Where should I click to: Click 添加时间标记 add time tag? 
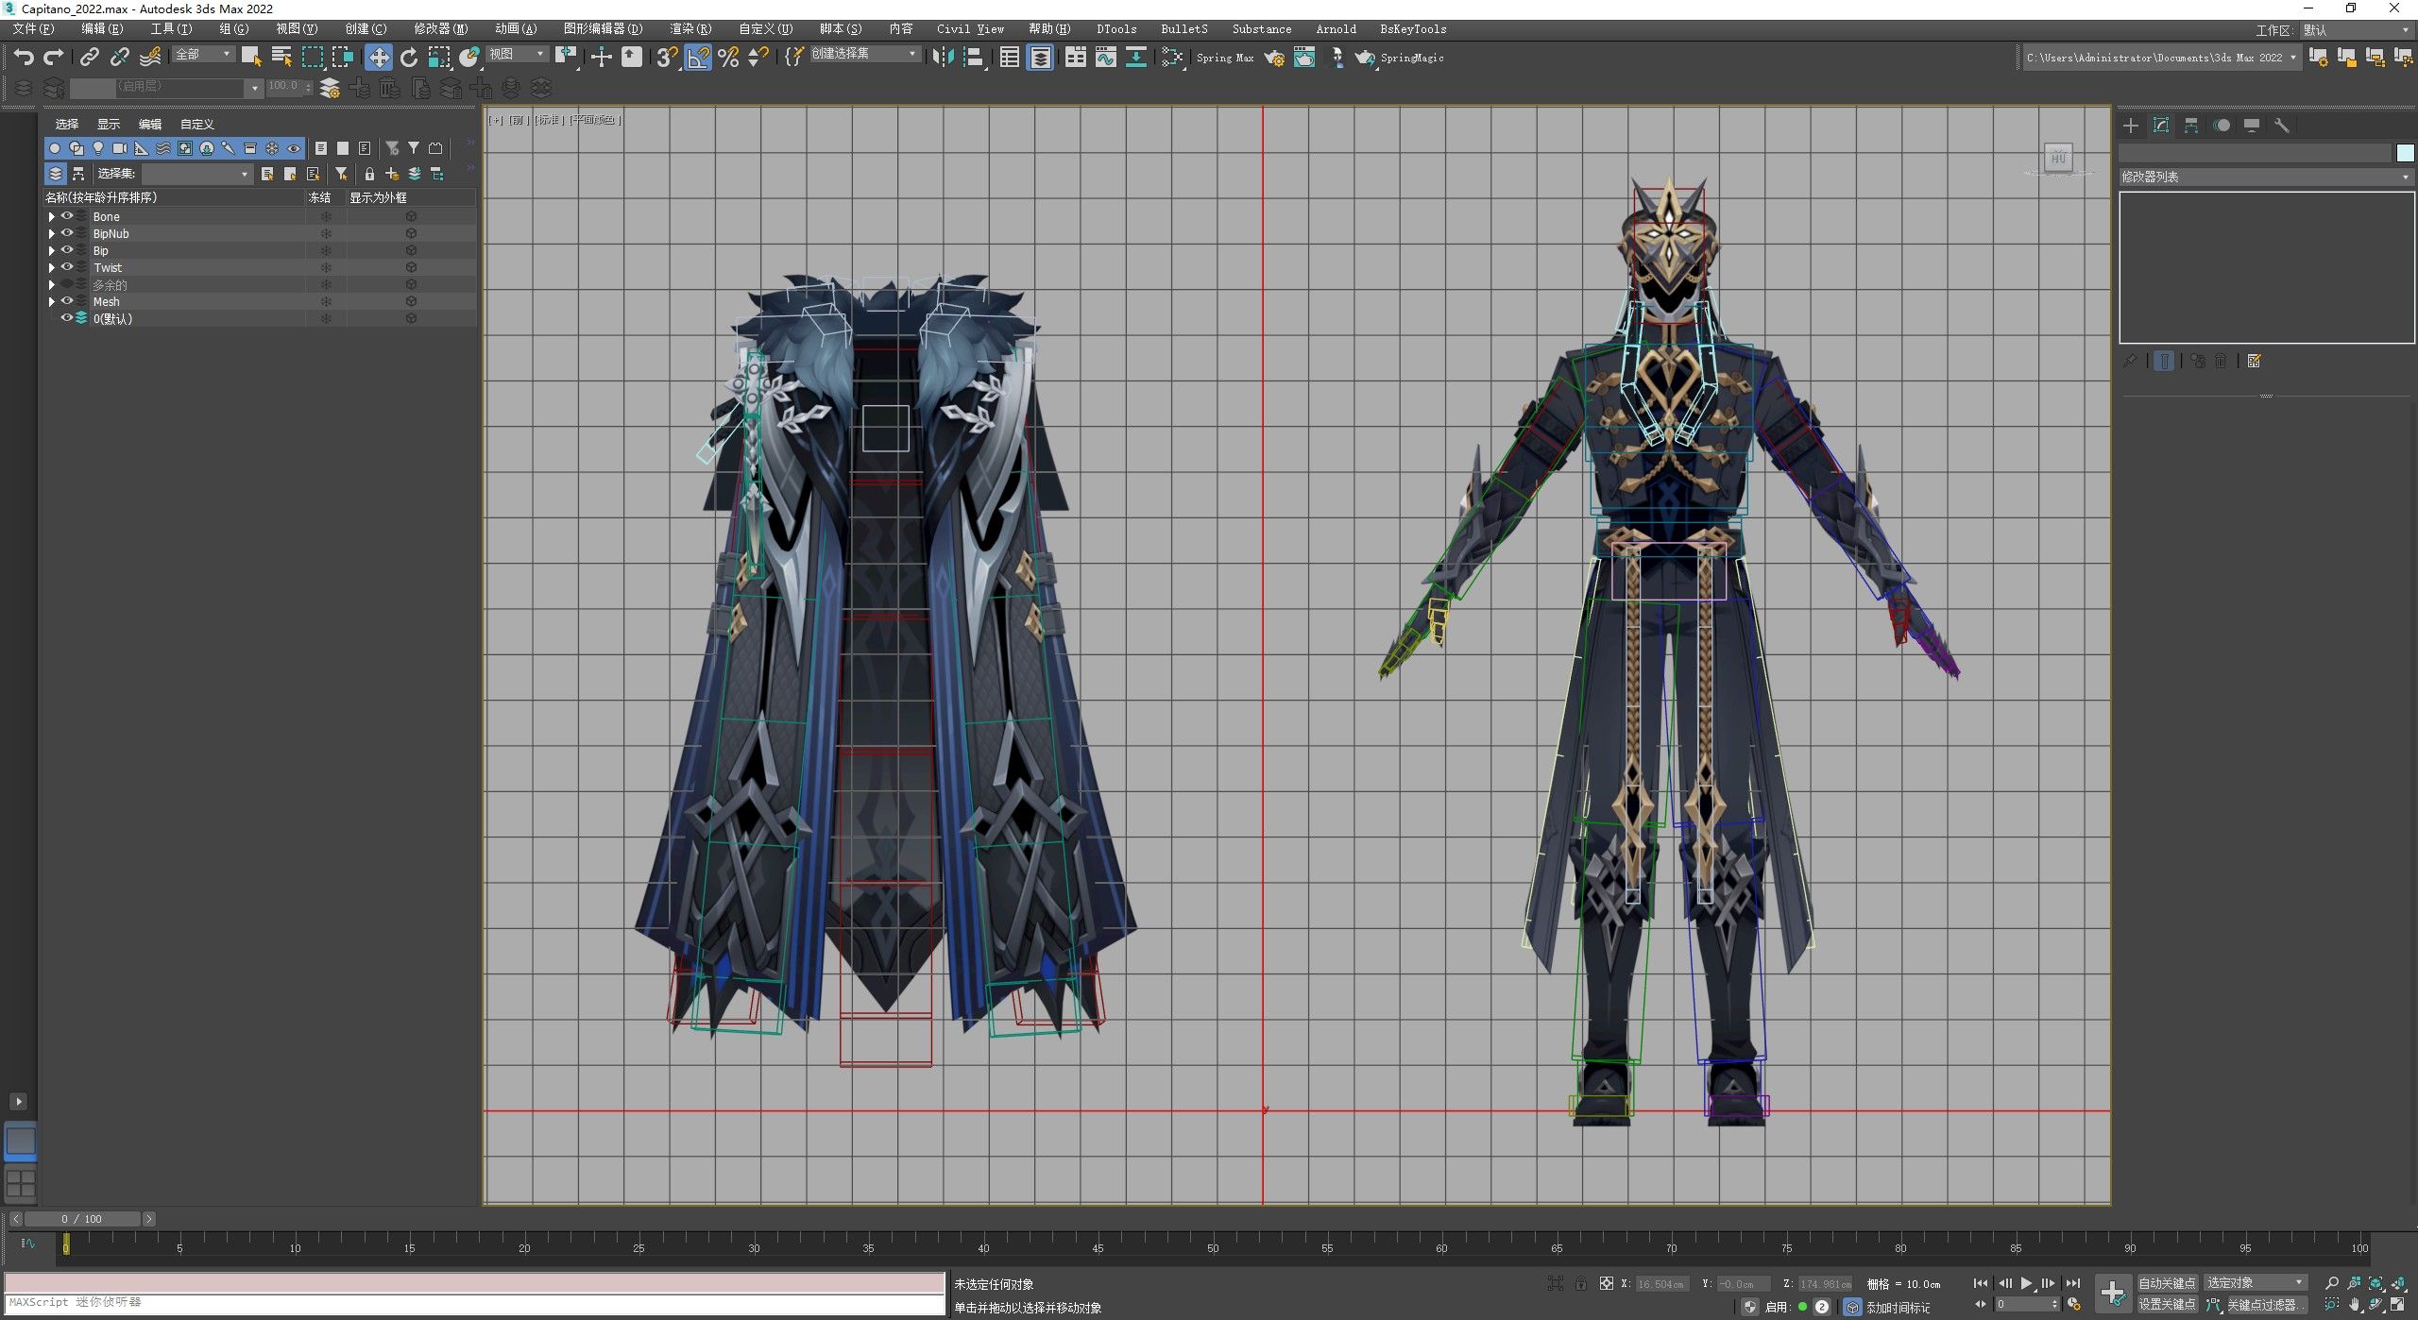click(x=1898, y=1308)
